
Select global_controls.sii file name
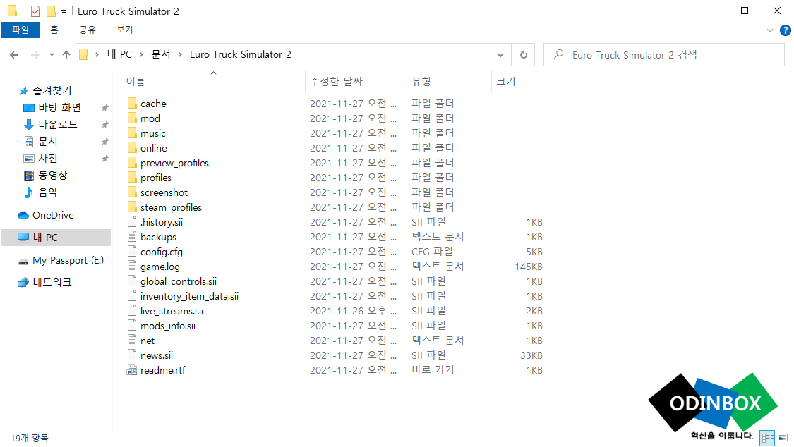tap(179, 281)
